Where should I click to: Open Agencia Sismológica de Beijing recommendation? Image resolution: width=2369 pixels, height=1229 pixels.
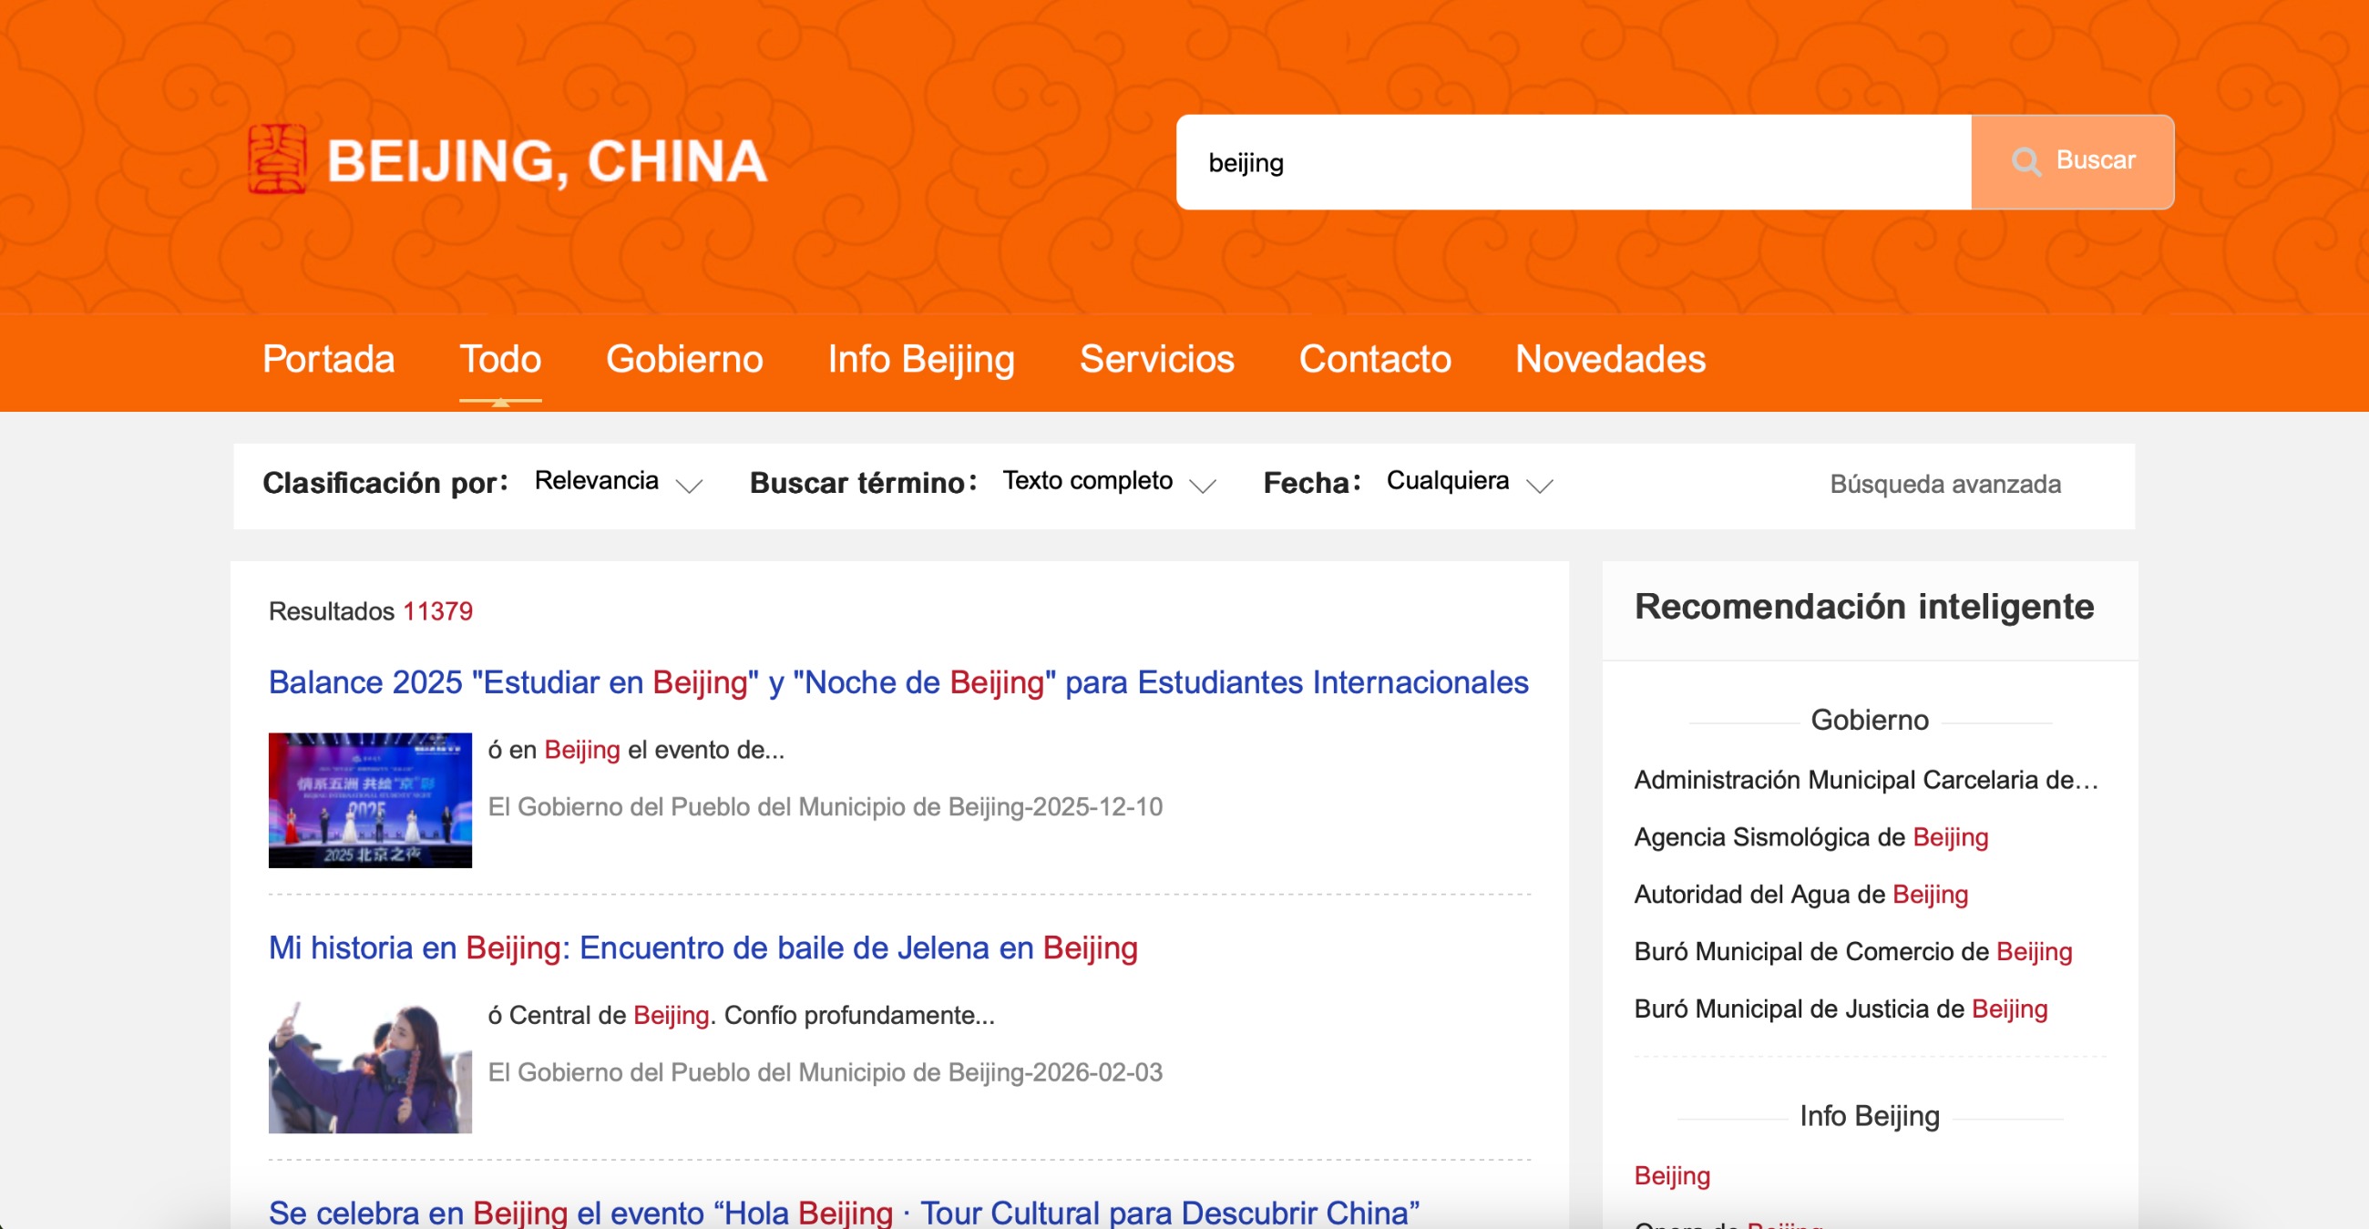[x=1810, y=837]
